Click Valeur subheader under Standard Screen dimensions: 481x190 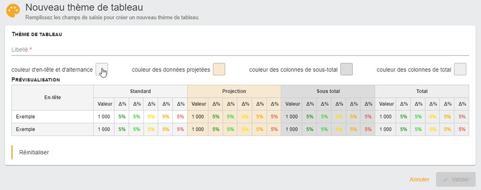point(104,104)
